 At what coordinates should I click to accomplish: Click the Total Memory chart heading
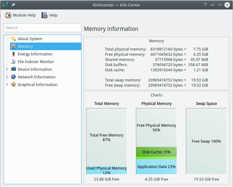[106, 103]
